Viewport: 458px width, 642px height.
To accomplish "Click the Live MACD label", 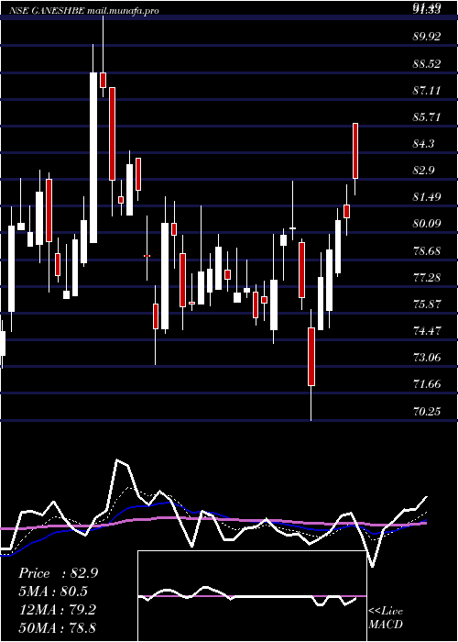I will point(386,617).
